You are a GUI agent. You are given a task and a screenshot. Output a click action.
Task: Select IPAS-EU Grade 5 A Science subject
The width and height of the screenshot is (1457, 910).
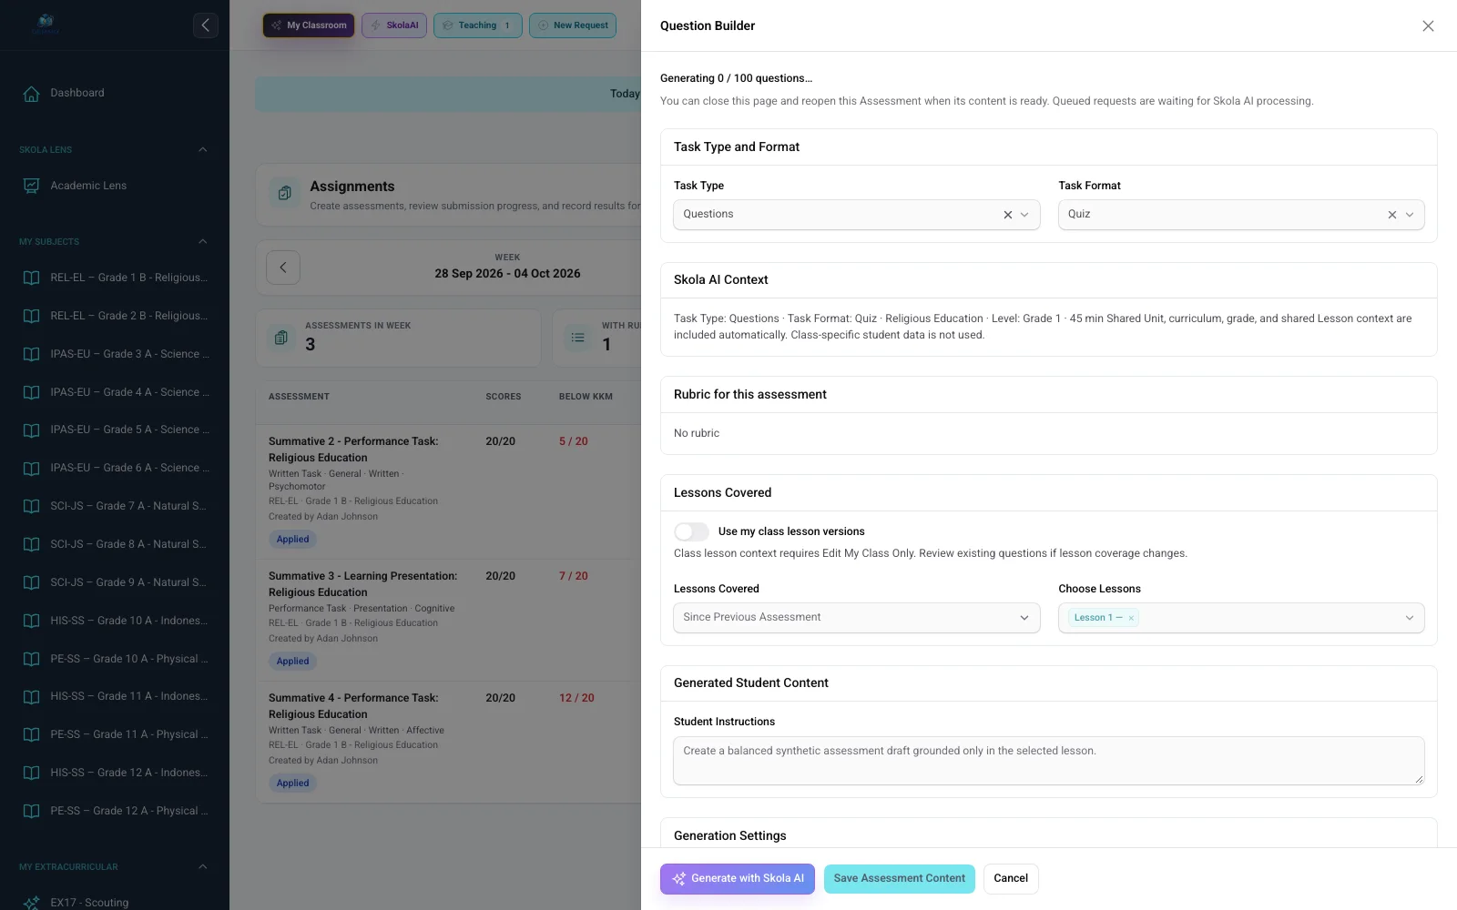click(x=115, y=430)
